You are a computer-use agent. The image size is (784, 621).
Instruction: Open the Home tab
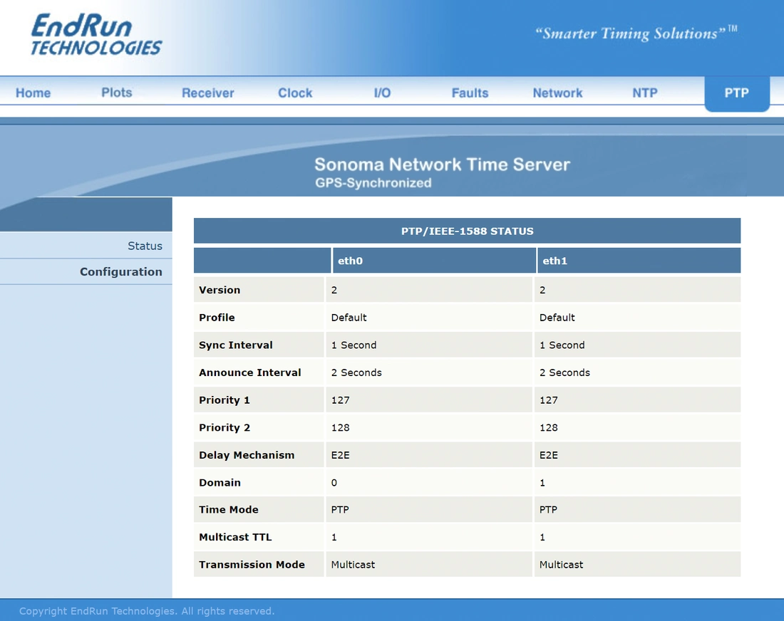[33, 93]
